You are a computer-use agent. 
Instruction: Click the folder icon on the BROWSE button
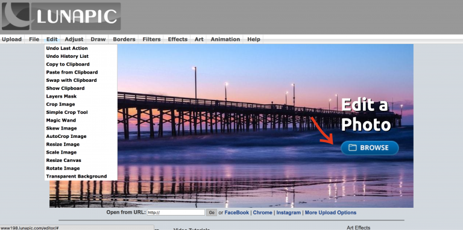pyautogui.click(x=352, y=148)
